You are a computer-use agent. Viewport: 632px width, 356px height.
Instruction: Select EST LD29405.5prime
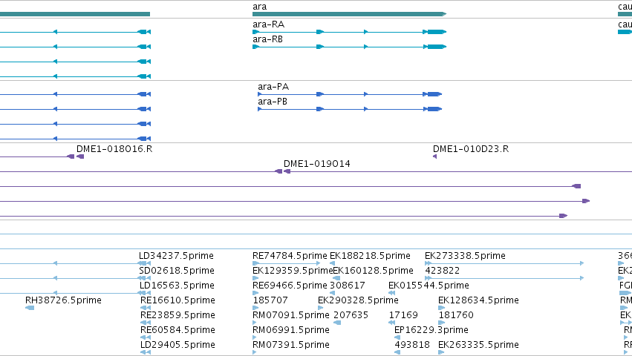point(177,345)
